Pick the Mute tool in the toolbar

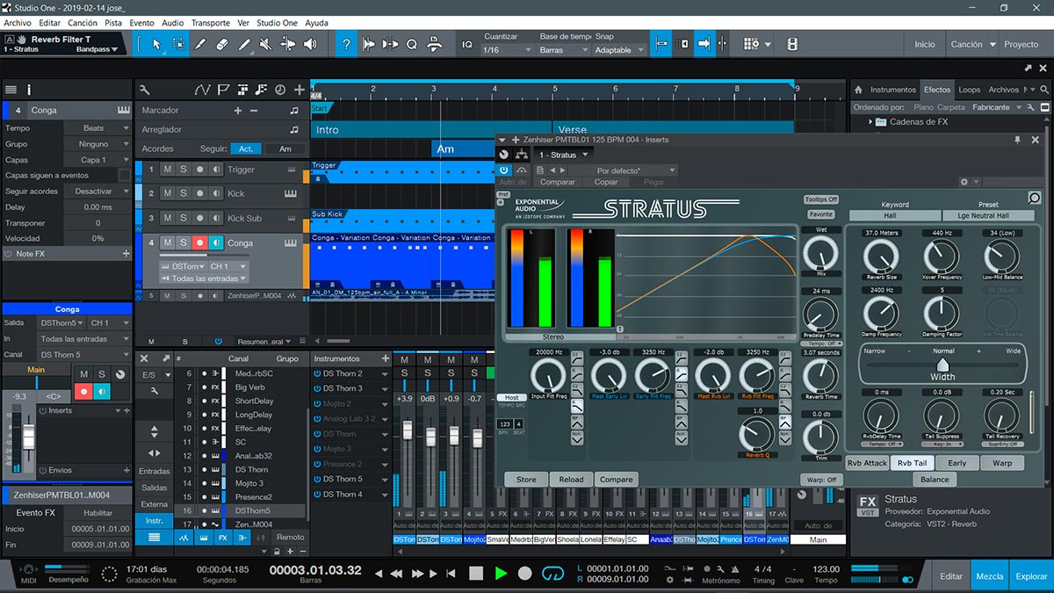coord(265,43)
